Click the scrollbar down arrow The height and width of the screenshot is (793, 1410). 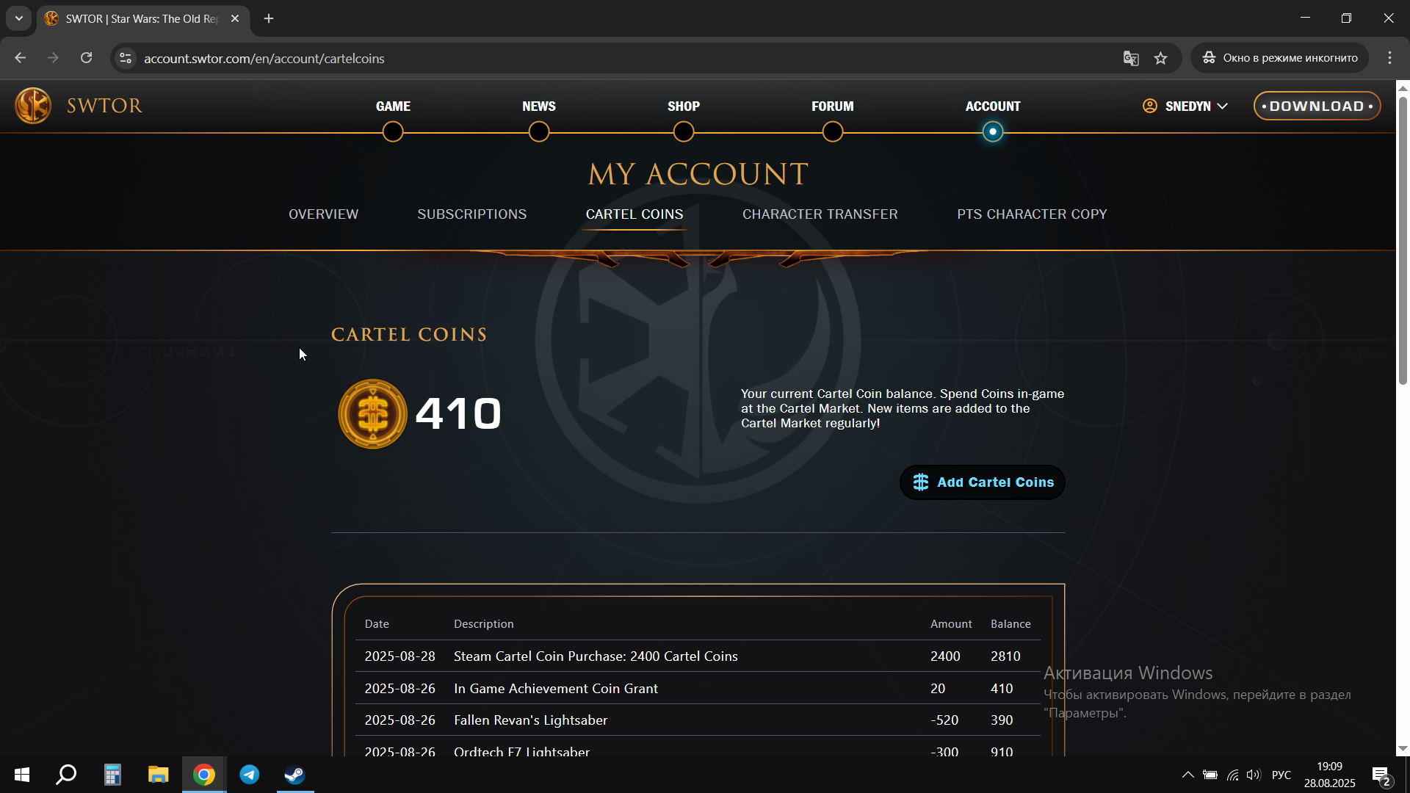tap(1403, 749)
